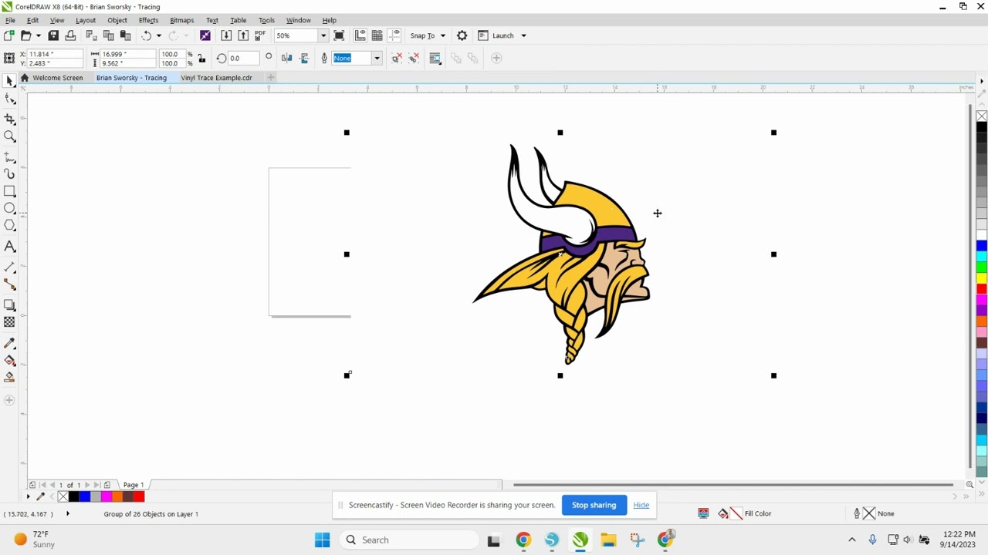Choose the Crop tool
Screen dimensions: 988x555
coord(9,119)
